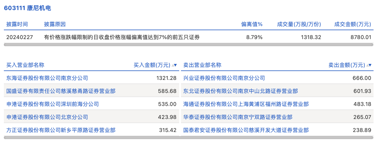Click the scrollbar under the sell-side table
The width and height of the screenshot is (378, 145).
(x=277, y=138)
